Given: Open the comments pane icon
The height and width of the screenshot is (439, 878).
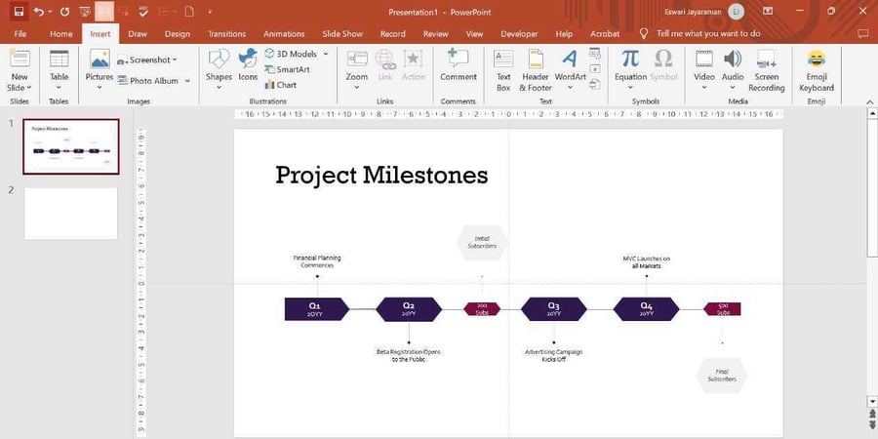Looking at the screenshot, I should tap(863, 33).
